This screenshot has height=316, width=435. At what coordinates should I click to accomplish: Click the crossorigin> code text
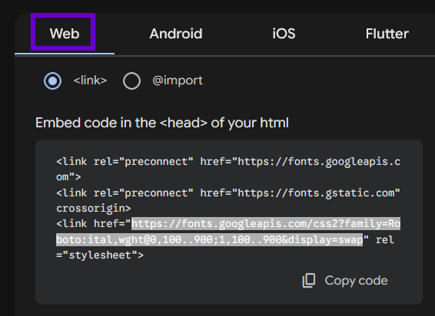94,209
